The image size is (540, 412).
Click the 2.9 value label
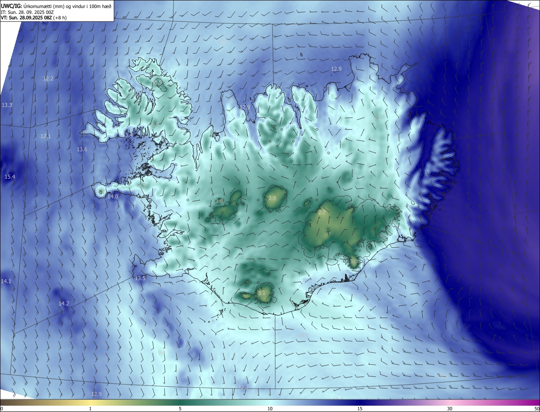coord(272,198)
